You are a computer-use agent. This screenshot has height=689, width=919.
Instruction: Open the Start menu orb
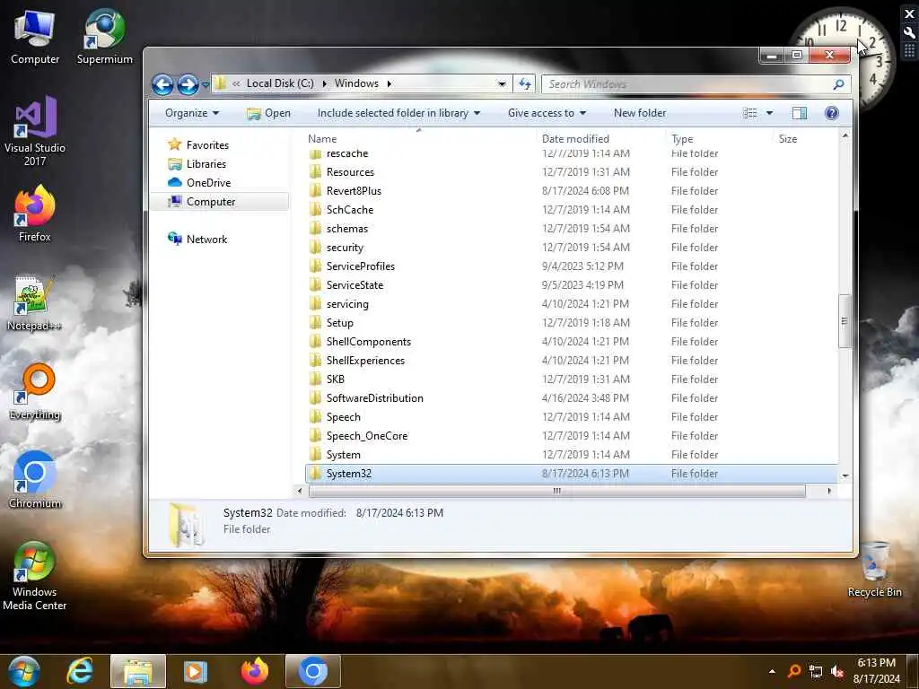click(x=23, y=671)
